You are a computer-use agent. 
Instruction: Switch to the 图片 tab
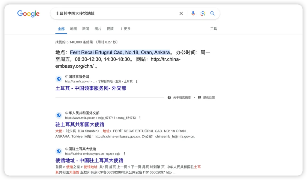click(x=98, y=29)
